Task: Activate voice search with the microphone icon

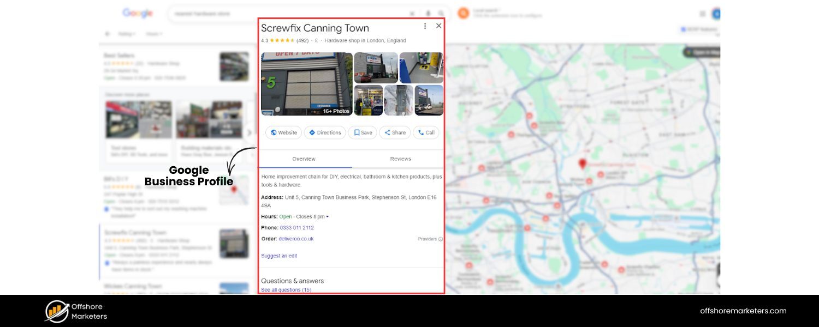Action: pyautogui.click(x=428, y=14)
